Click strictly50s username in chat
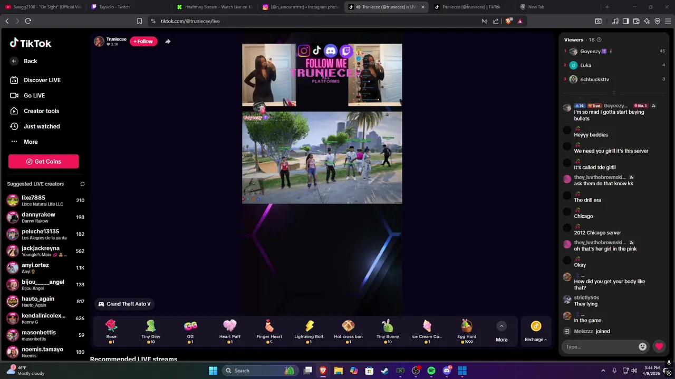 (586, 298)
